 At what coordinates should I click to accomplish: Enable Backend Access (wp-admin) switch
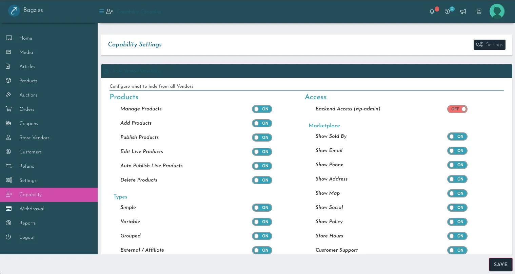coord(457,109)
